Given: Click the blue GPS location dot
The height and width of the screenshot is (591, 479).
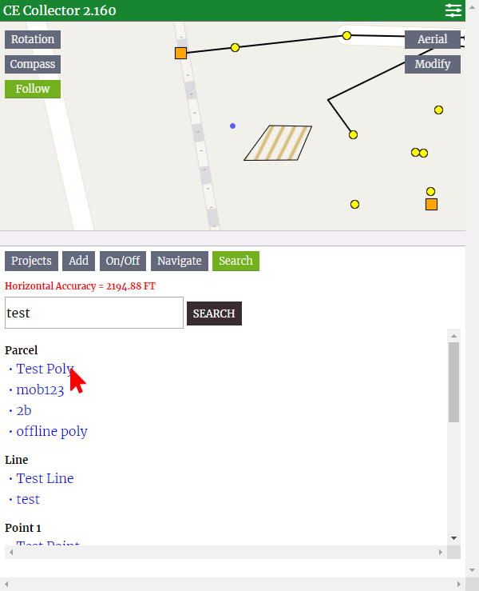Looking at the screenshot, I should tap(232, 126).
